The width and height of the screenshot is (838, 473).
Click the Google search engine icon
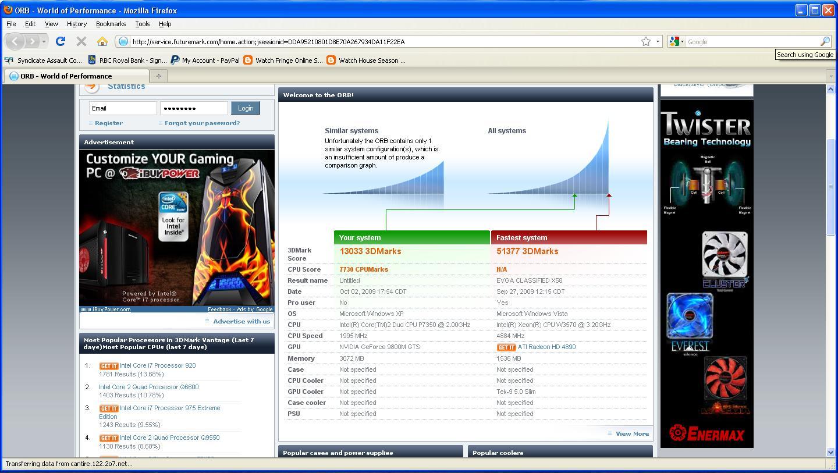pos(674,41)
